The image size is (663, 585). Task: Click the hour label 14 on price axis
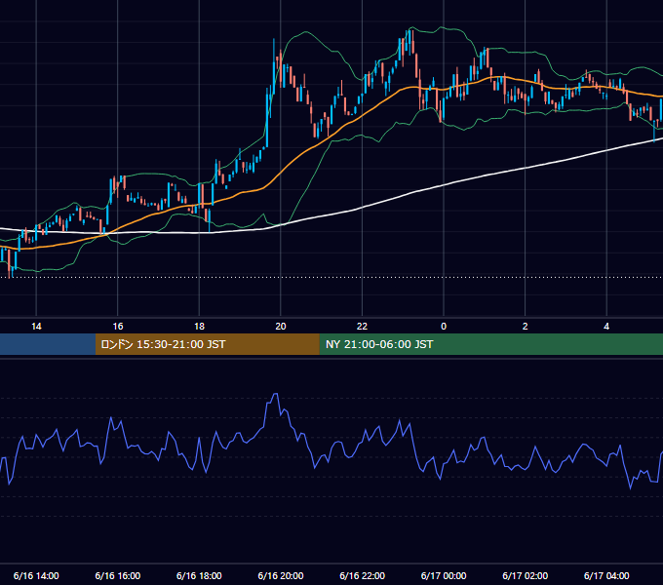click(36, 327)
